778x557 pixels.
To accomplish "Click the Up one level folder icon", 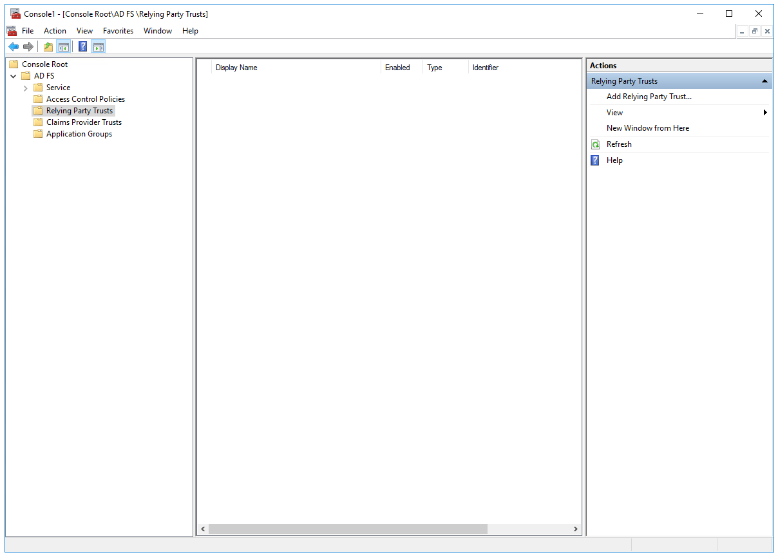I will pyautogui.click(x=48, y=46).
